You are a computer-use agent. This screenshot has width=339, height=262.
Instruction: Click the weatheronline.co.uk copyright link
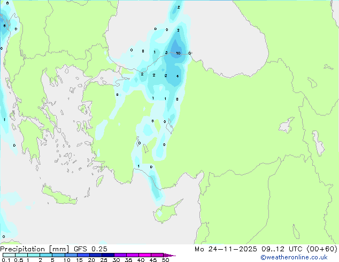click(x=294, y=257)
